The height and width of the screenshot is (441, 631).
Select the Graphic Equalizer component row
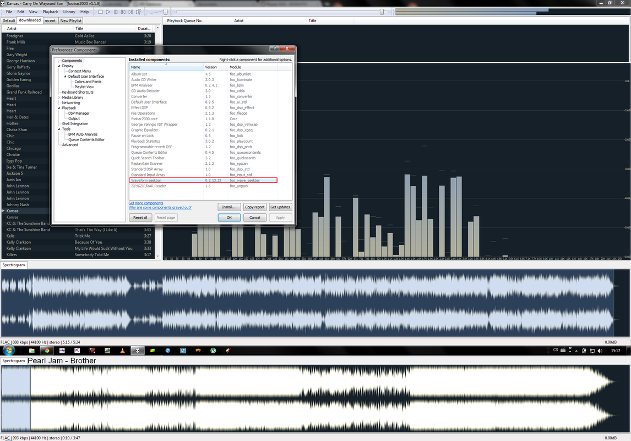click(203, 130)
